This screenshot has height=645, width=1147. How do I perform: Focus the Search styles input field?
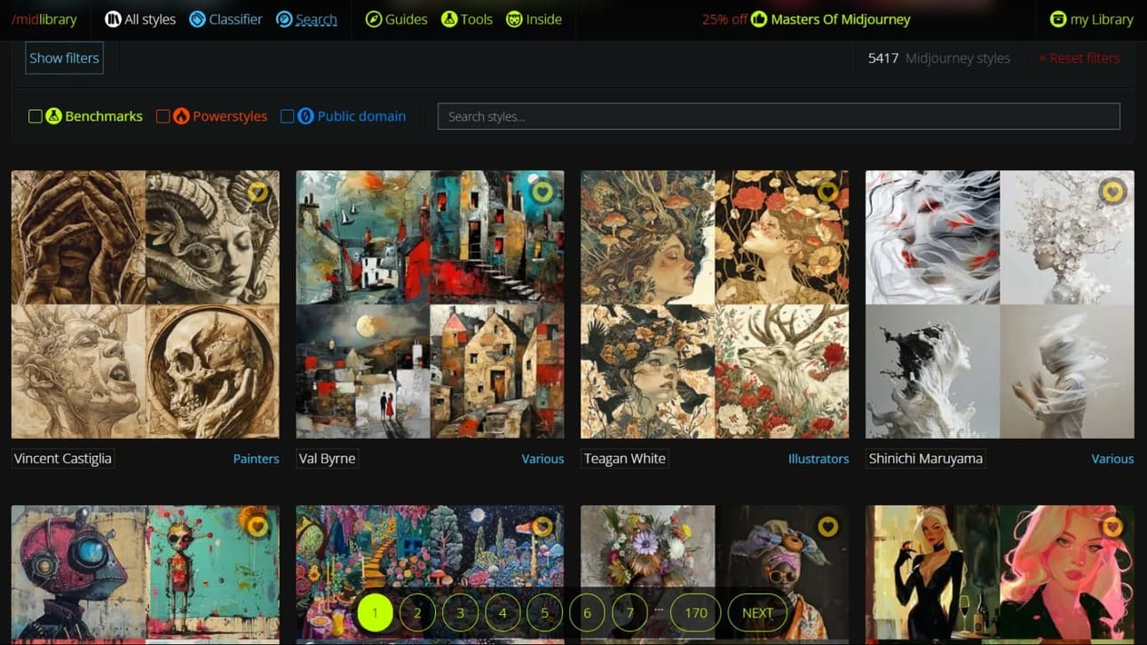779,116
